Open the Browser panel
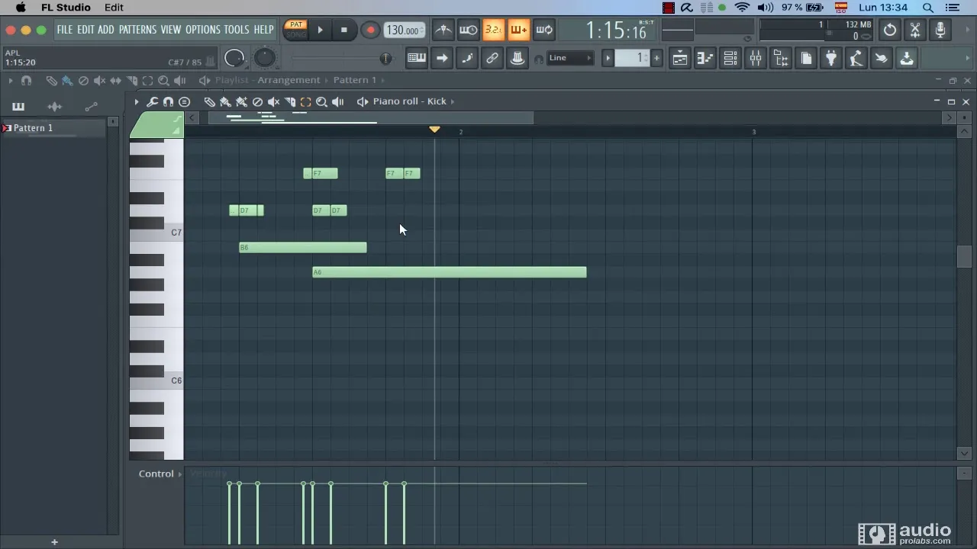Viewport: 977px width, 549px height. coord(781,58)
